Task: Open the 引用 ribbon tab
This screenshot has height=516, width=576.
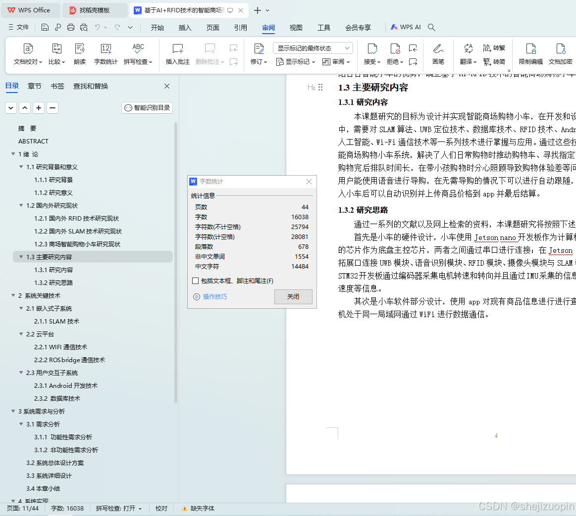Action: [x=241, y=28]
